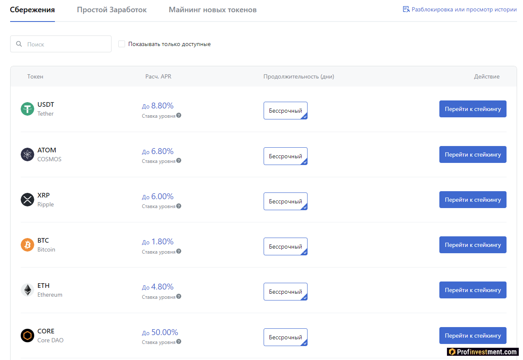The height and width of the screenshot is (360, 523).
Task: Click the 'До 1.80%' APR value
Action: click(x=158, y=241)
